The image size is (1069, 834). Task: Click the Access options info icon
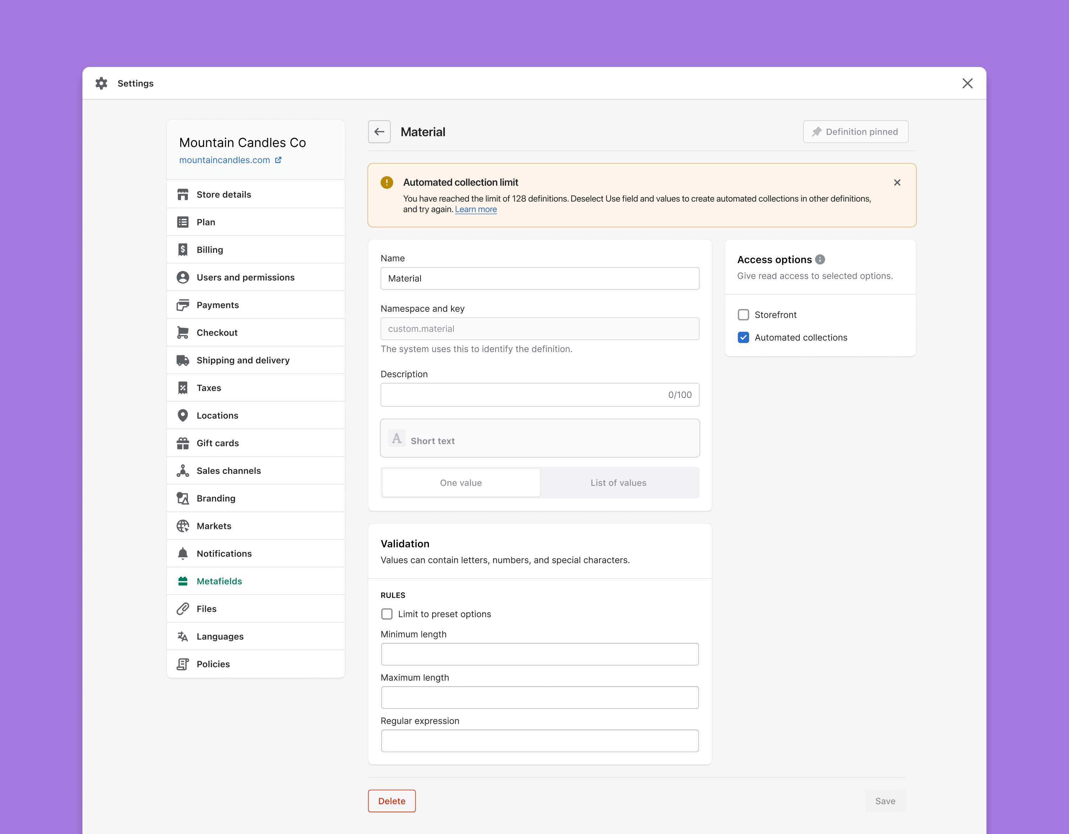tap(820, 260)
